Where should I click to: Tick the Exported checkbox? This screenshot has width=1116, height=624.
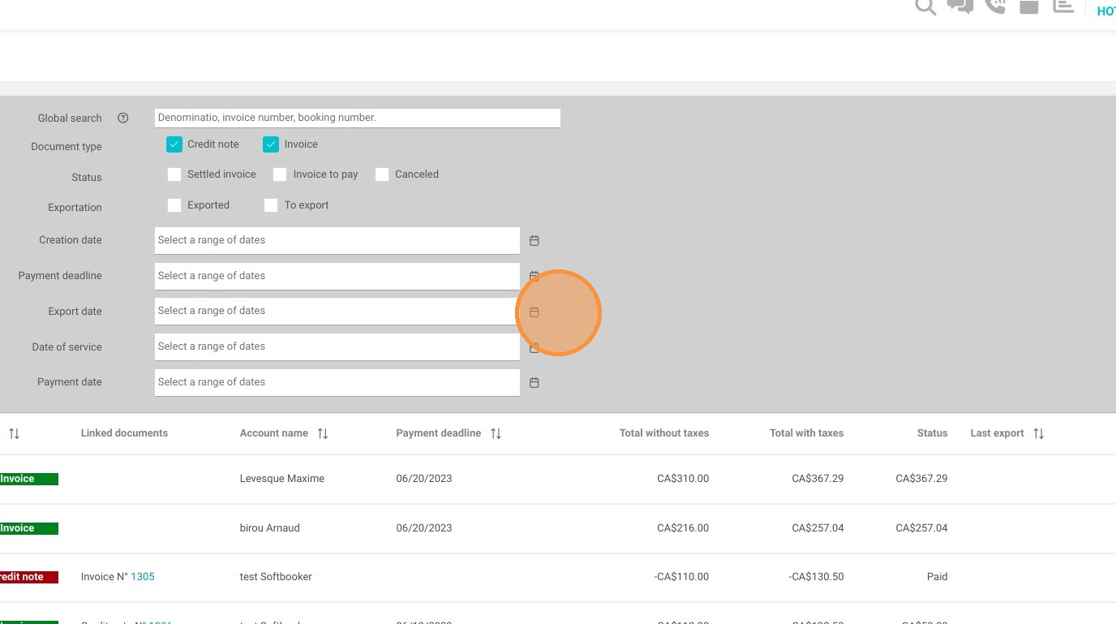[x=174, y=205]
